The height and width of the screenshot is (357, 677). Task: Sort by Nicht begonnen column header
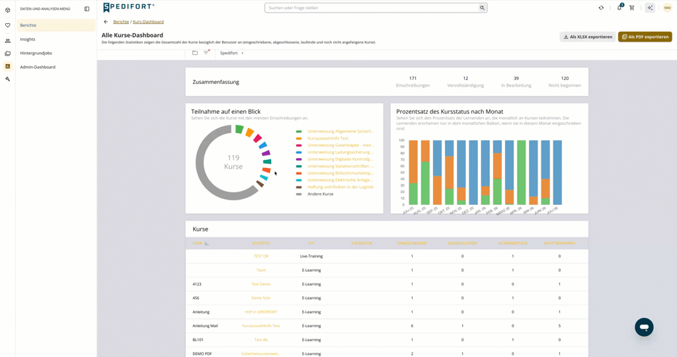tap(559, 243)
